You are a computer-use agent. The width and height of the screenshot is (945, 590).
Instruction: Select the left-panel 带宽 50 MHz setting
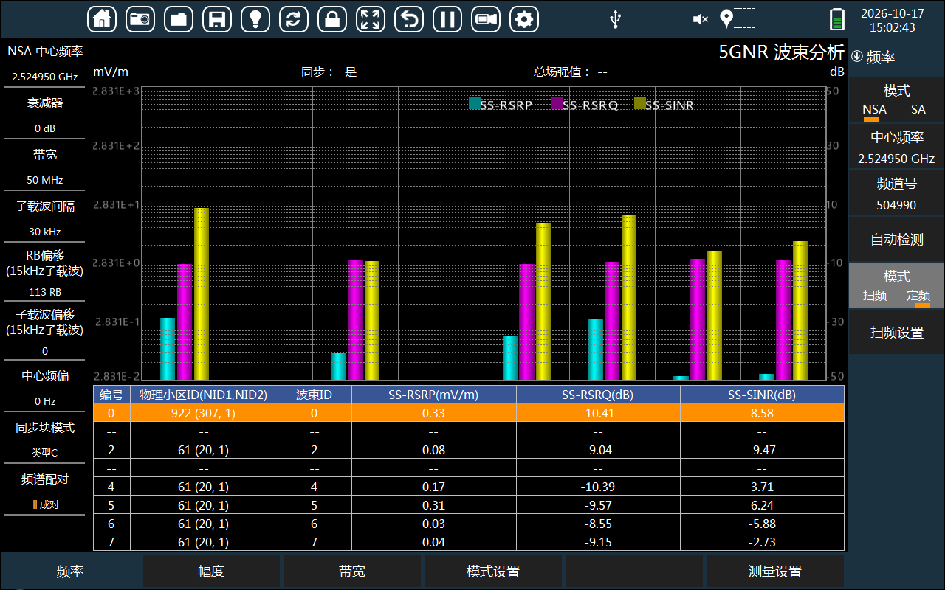click(44, 167)
